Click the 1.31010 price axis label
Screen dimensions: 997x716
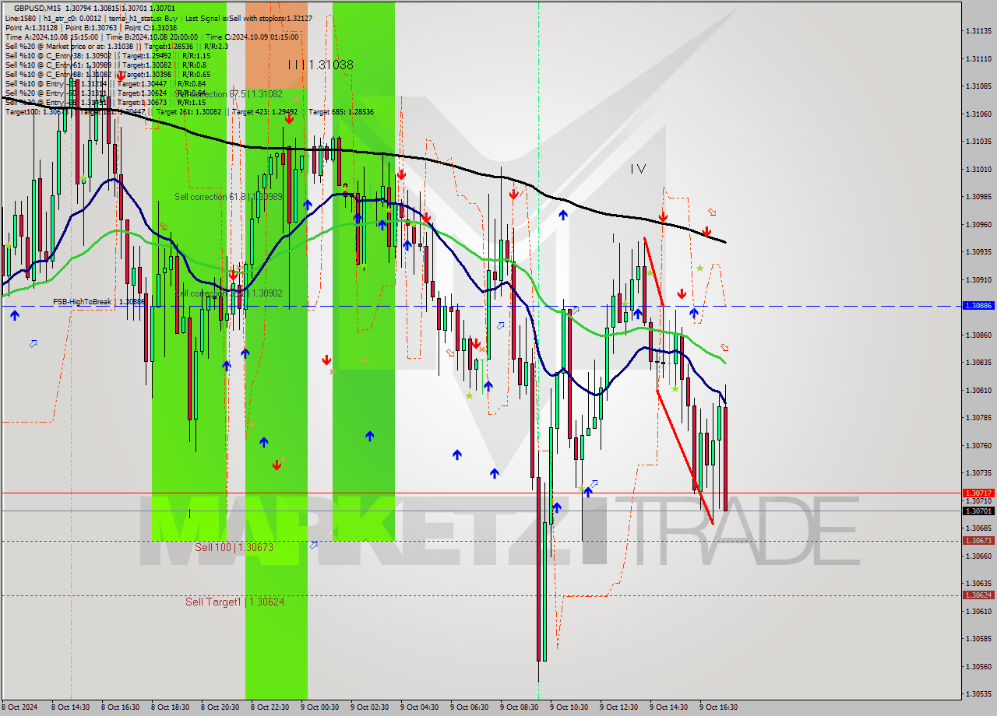[x=978, y=170]
